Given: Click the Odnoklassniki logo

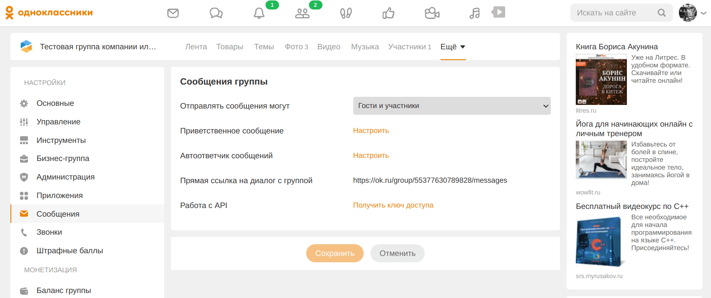Looking at the screenshot, I should coord(49,13).
